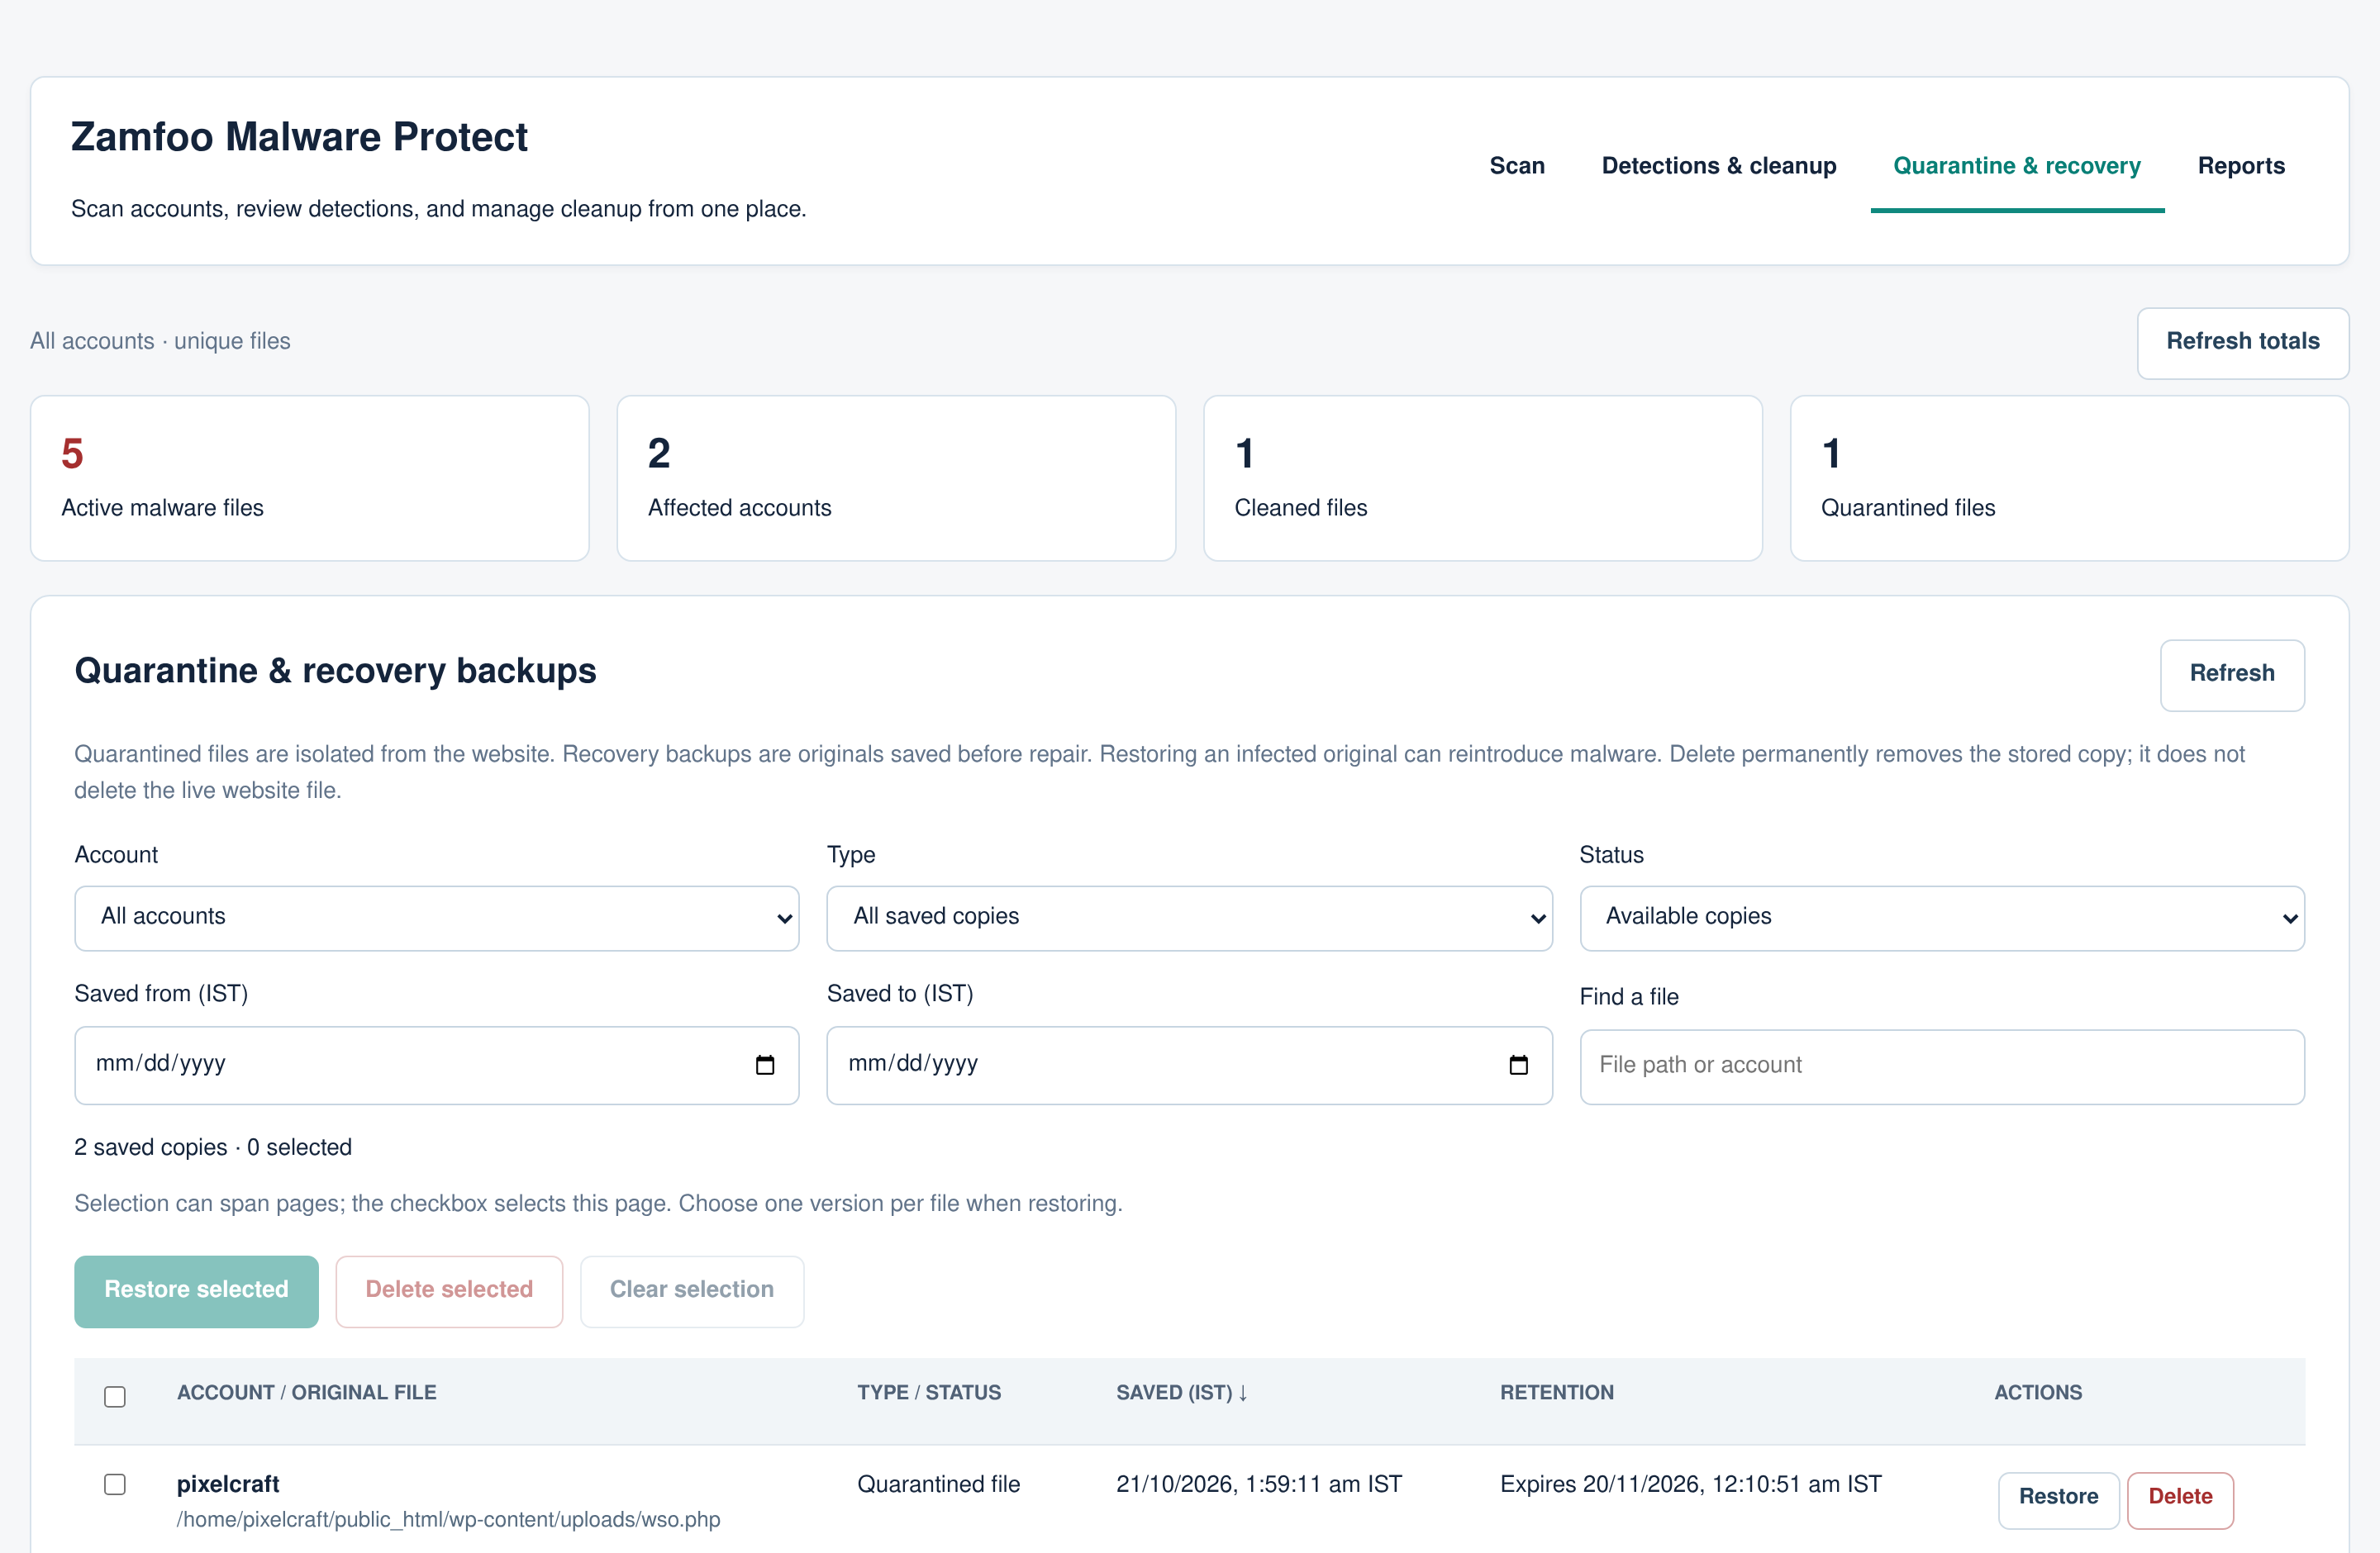This screenshot has width=2380, height=1553.
Task: Switch to the Scan tab
Action: [1517, 166]
